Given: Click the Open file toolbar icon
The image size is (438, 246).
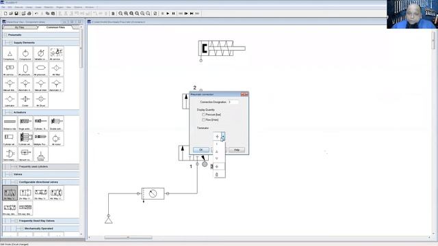Looking at the screenshot, I should pyautogui.click(x=11, y=14).
